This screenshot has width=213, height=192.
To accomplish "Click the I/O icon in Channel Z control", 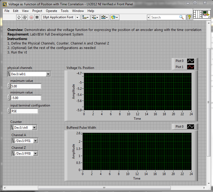I will point(14,154).
